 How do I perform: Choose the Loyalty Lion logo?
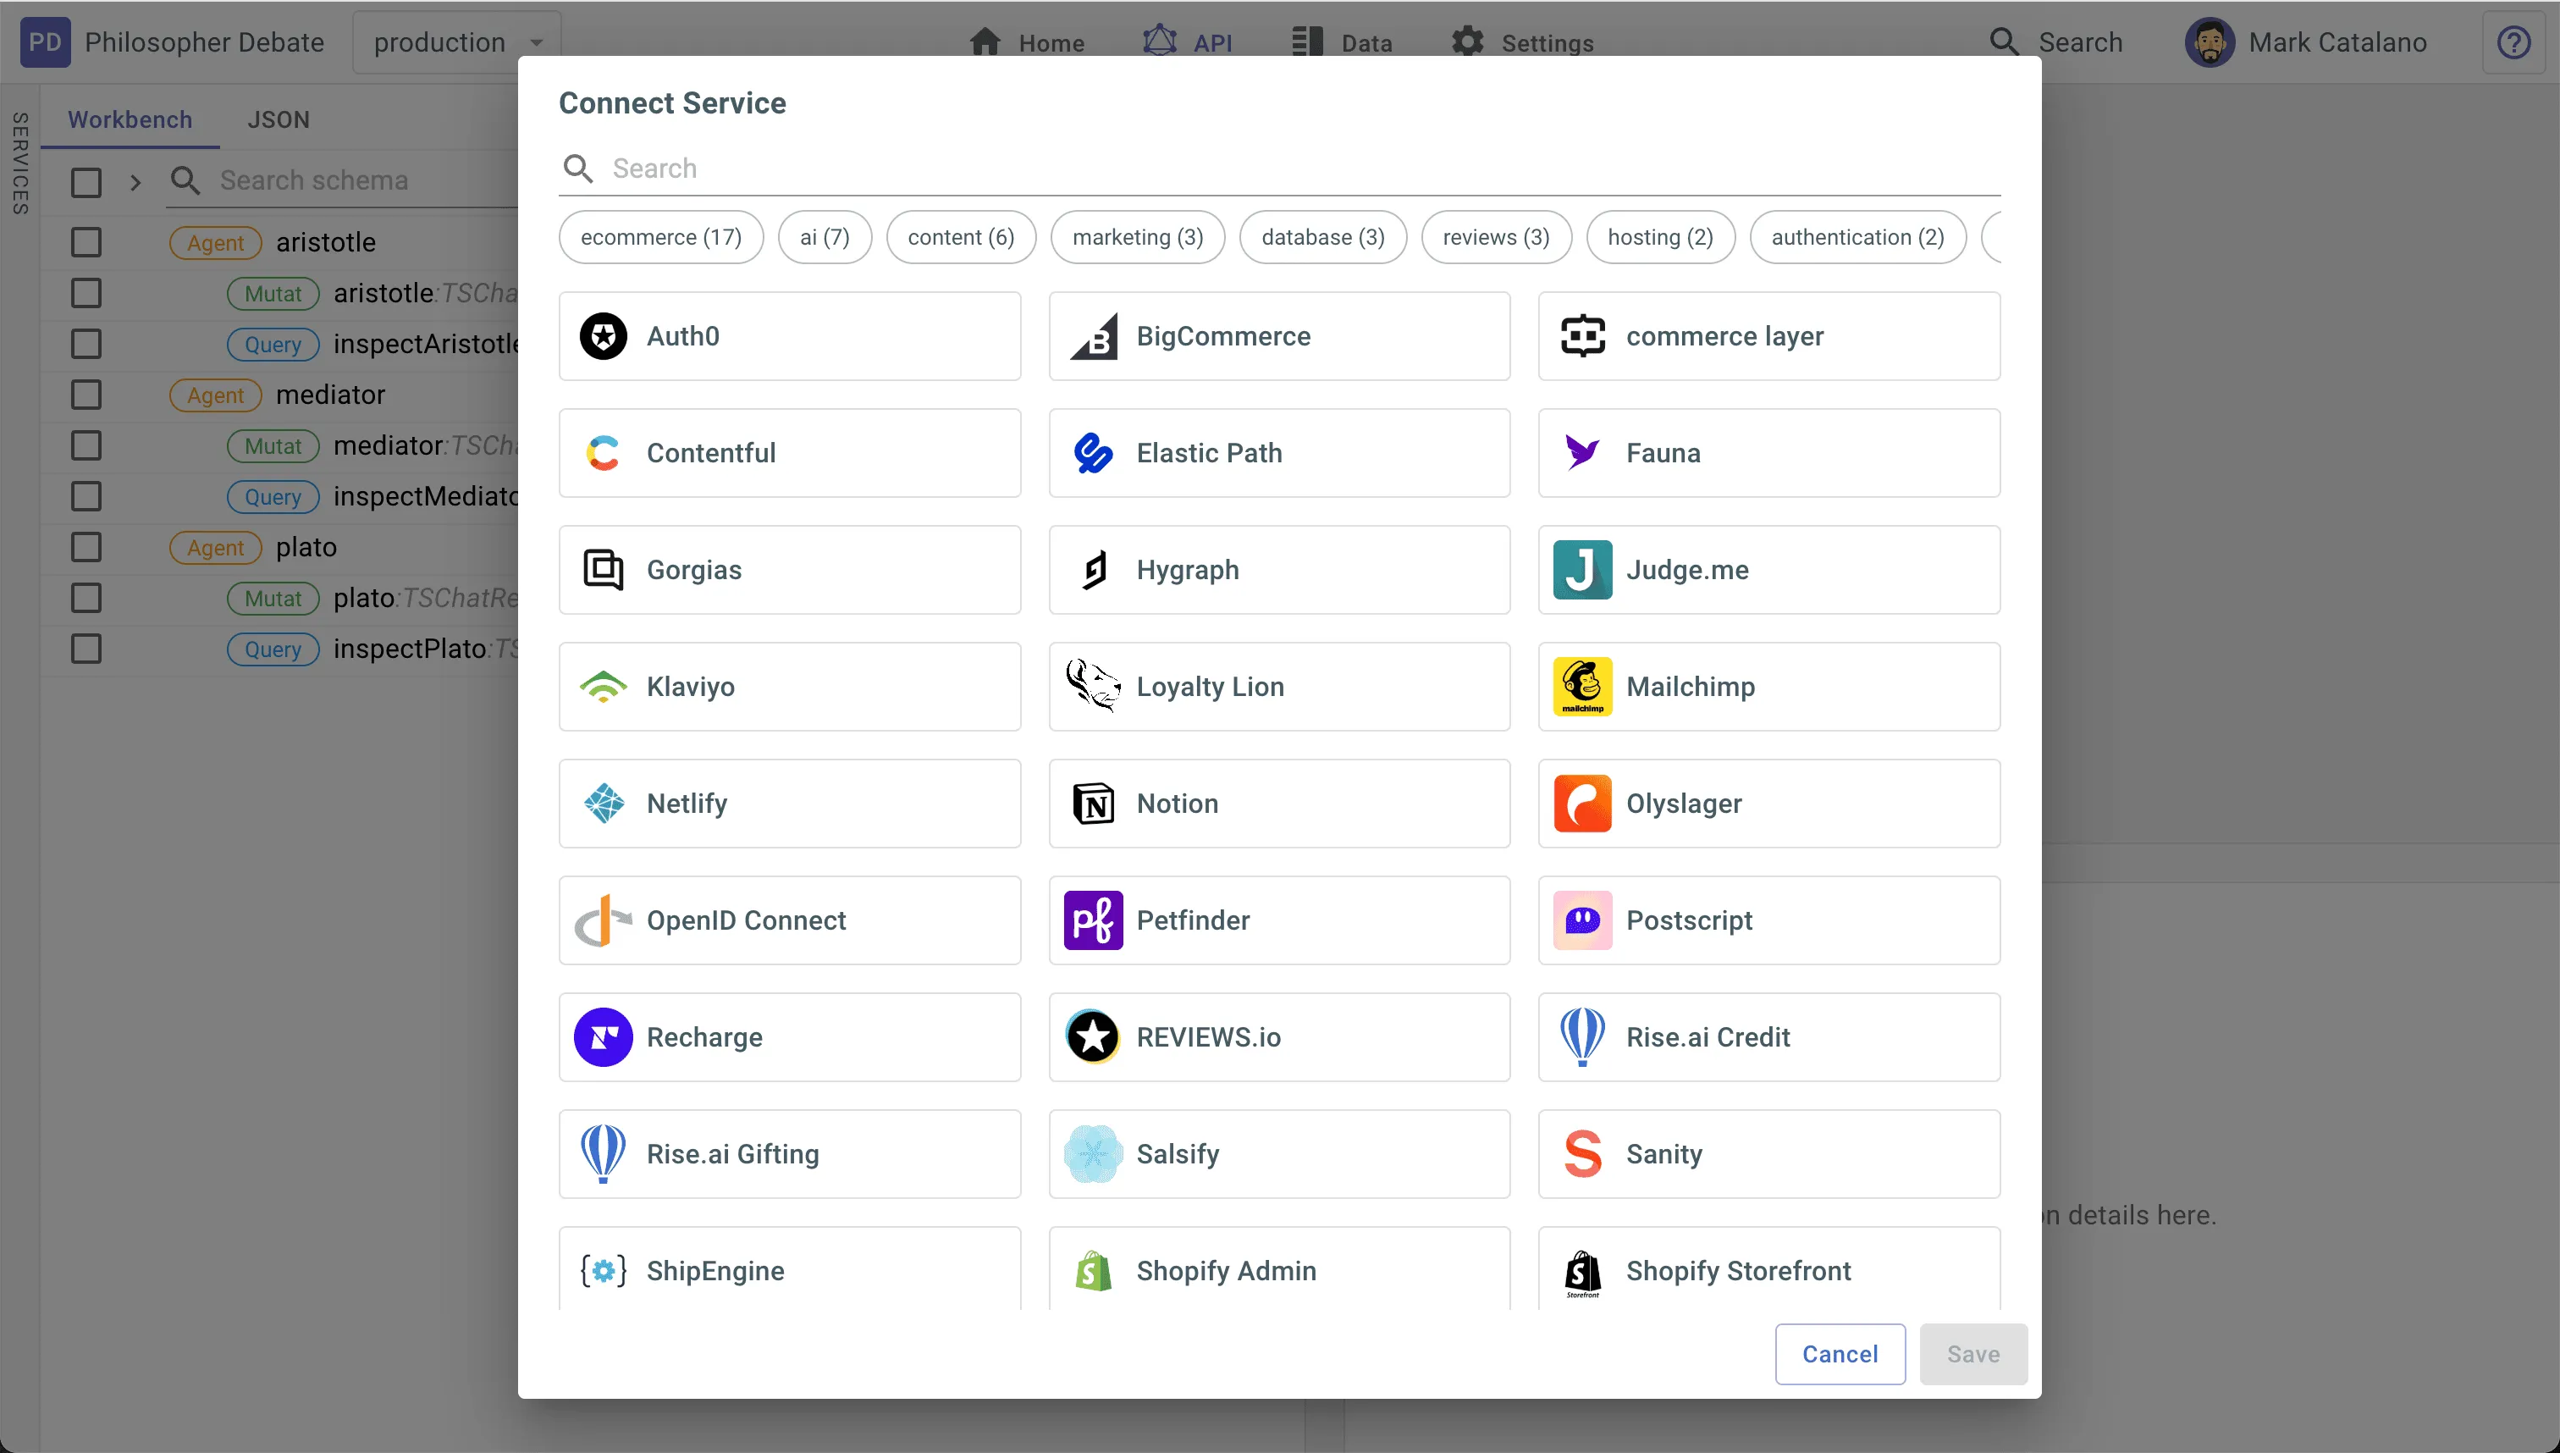tap(1094, 687)
